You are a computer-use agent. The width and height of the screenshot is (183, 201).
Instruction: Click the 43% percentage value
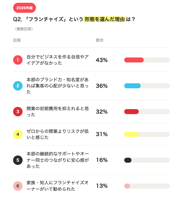(x=102, y=60)
